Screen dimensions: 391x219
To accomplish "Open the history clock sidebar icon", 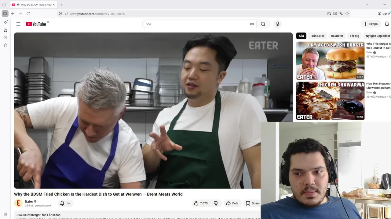I will pos(5,38).
